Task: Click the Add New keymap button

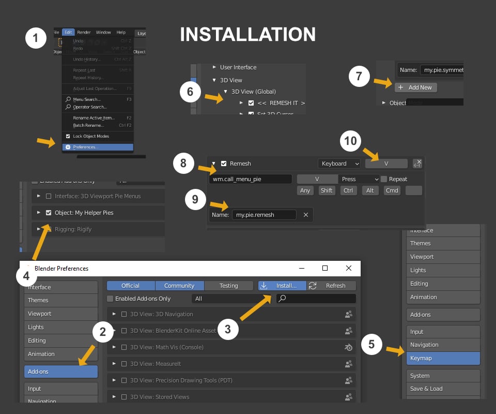Action: pyautogui.click(x=415, y=87)
